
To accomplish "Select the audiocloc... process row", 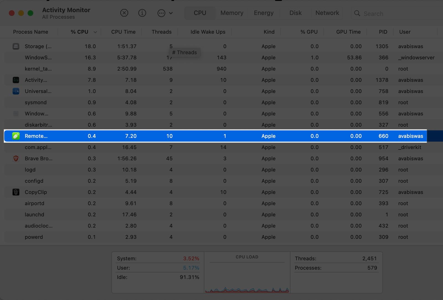I will tap(224, 226).
